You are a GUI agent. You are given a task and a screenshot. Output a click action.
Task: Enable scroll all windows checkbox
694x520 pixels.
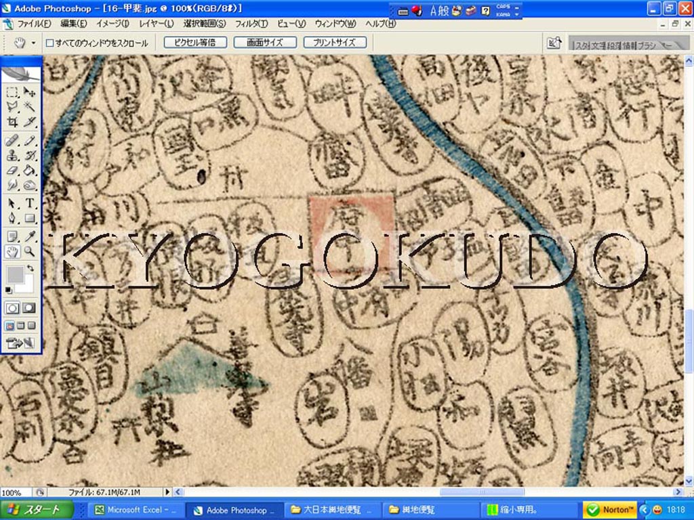coord(50,43)
